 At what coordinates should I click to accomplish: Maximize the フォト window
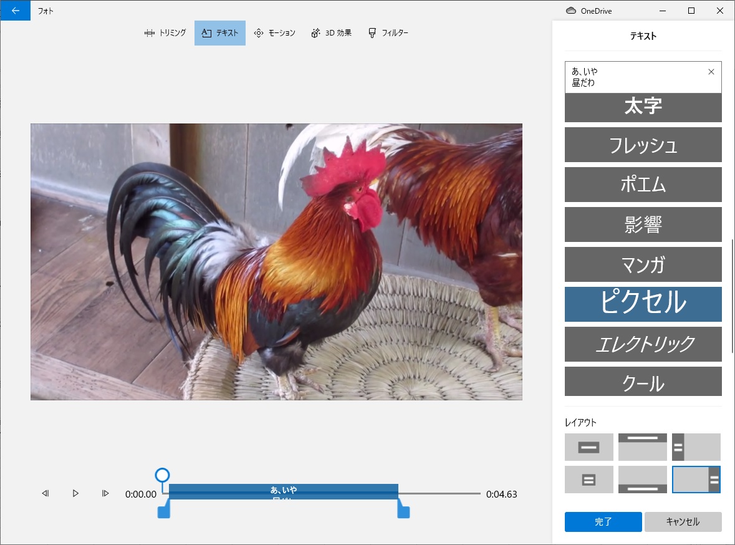click(691, 11)
